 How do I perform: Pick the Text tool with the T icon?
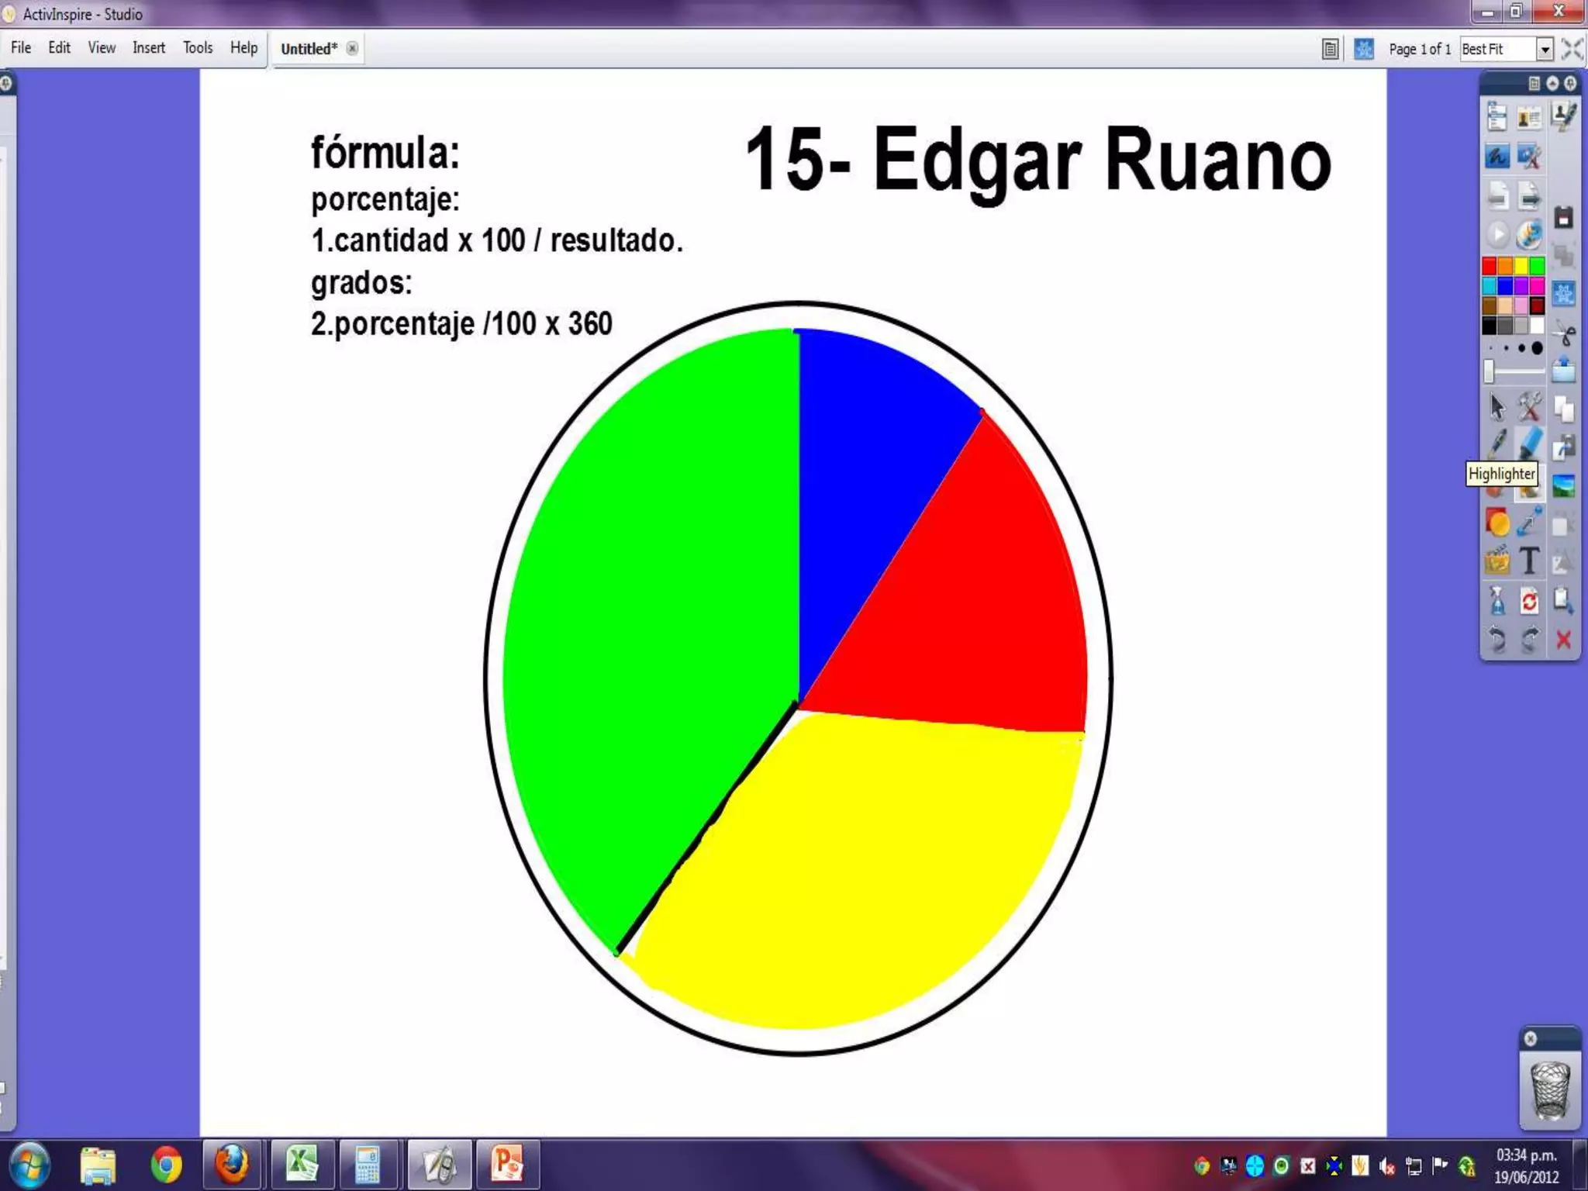[1529, 561]
